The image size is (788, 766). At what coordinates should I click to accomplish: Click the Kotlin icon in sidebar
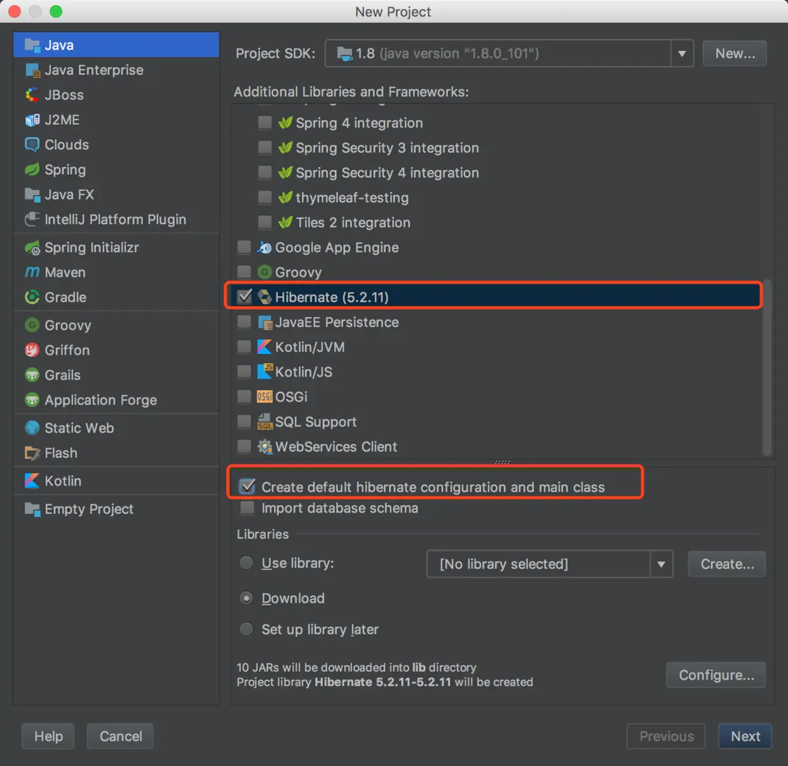pyautogui.click(x=32, y=481)
